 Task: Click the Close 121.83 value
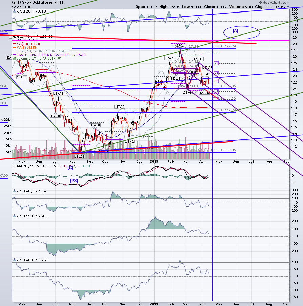tap(216, 7)
